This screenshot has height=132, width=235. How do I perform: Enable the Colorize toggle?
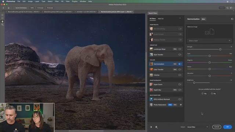click(180, 75)
